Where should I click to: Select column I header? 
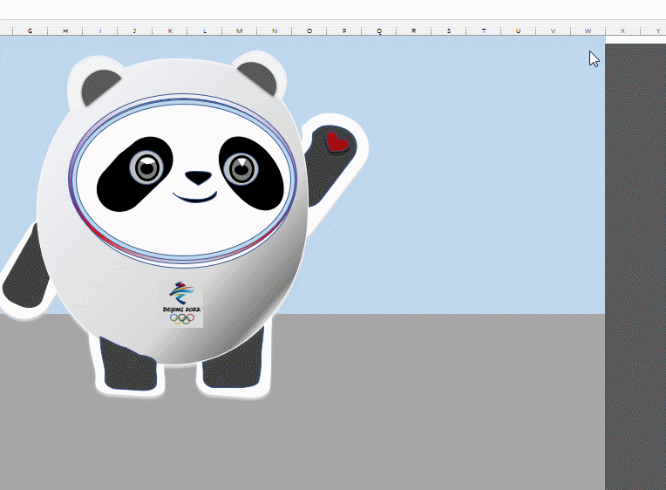(100, 31)
